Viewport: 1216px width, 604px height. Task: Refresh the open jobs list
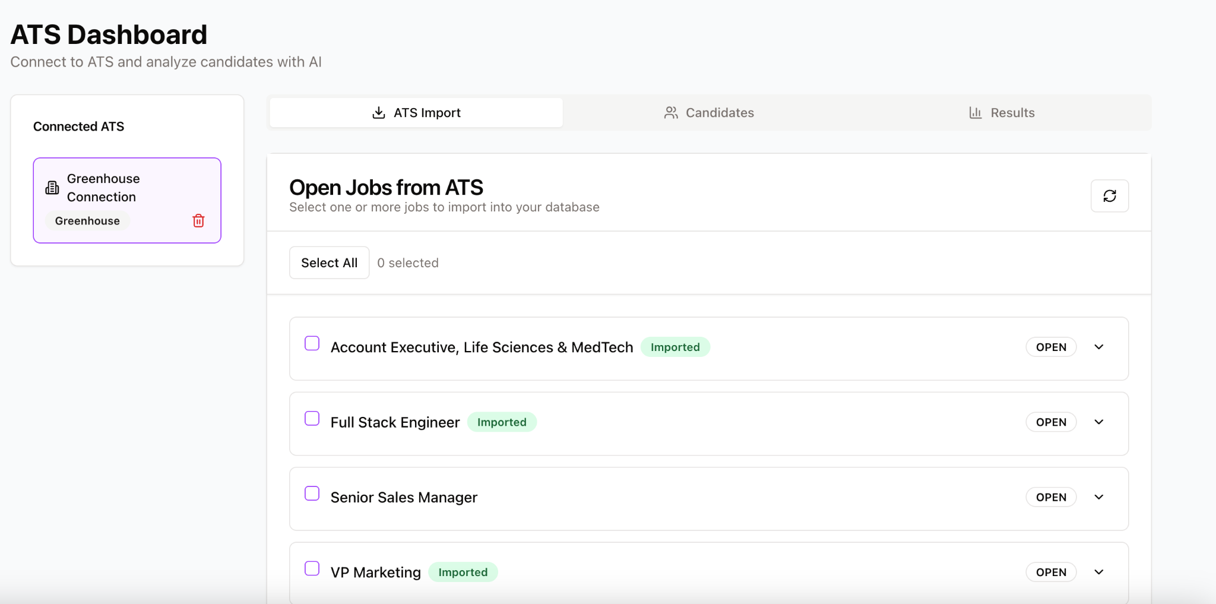pos(1109,196)
